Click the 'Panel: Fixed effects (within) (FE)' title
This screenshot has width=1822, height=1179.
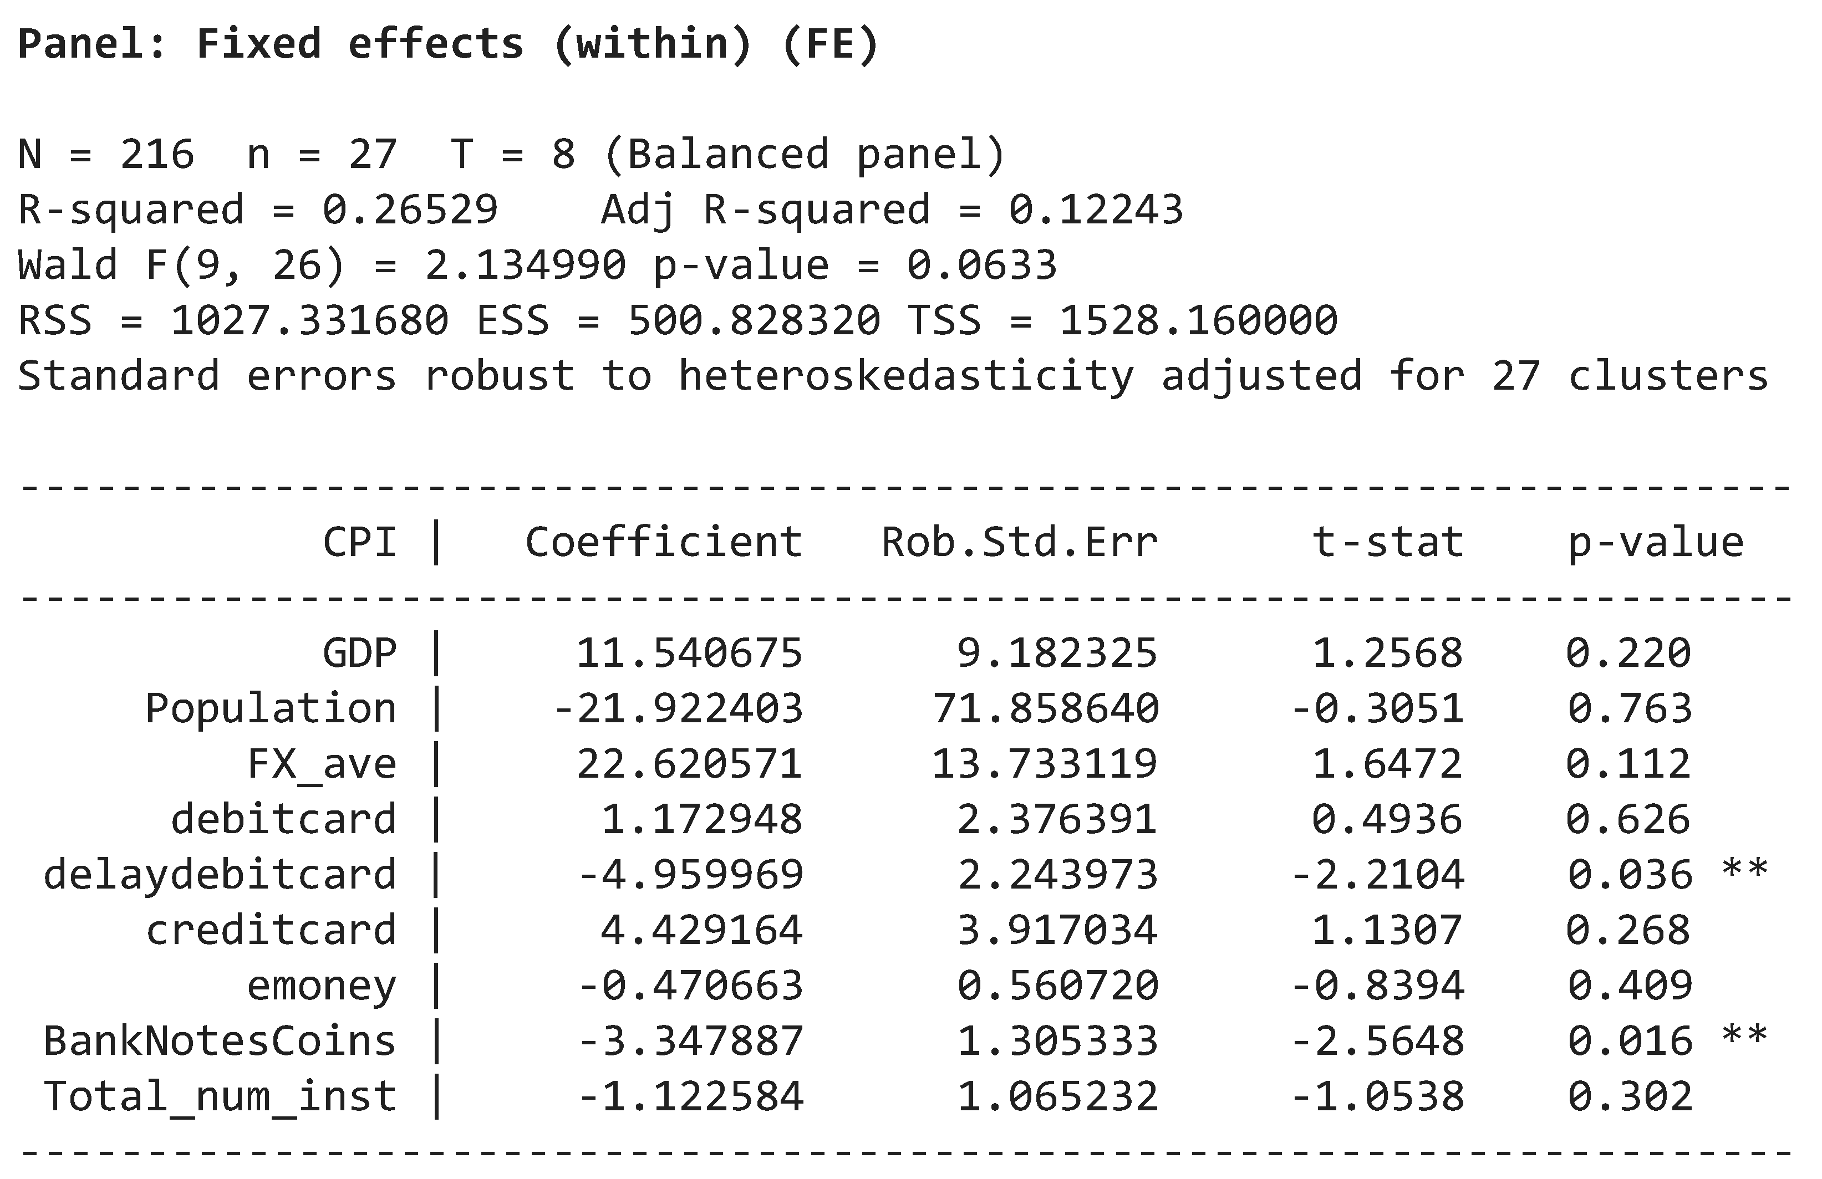pos(448,44)
